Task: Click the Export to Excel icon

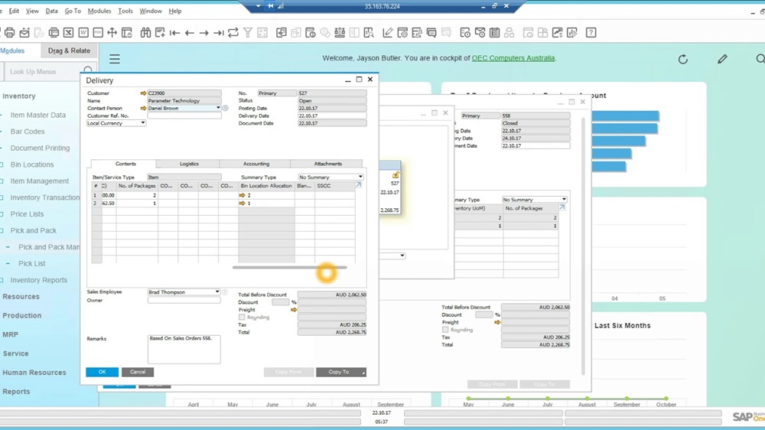Action: point(68,33)
